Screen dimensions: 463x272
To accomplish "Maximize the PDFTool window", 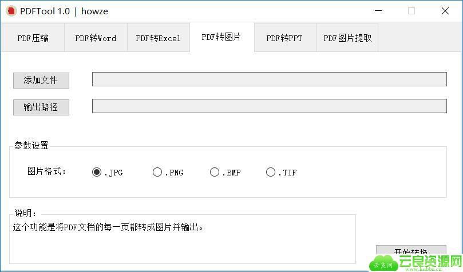I will pyautogui.click(x=411, y=11).
